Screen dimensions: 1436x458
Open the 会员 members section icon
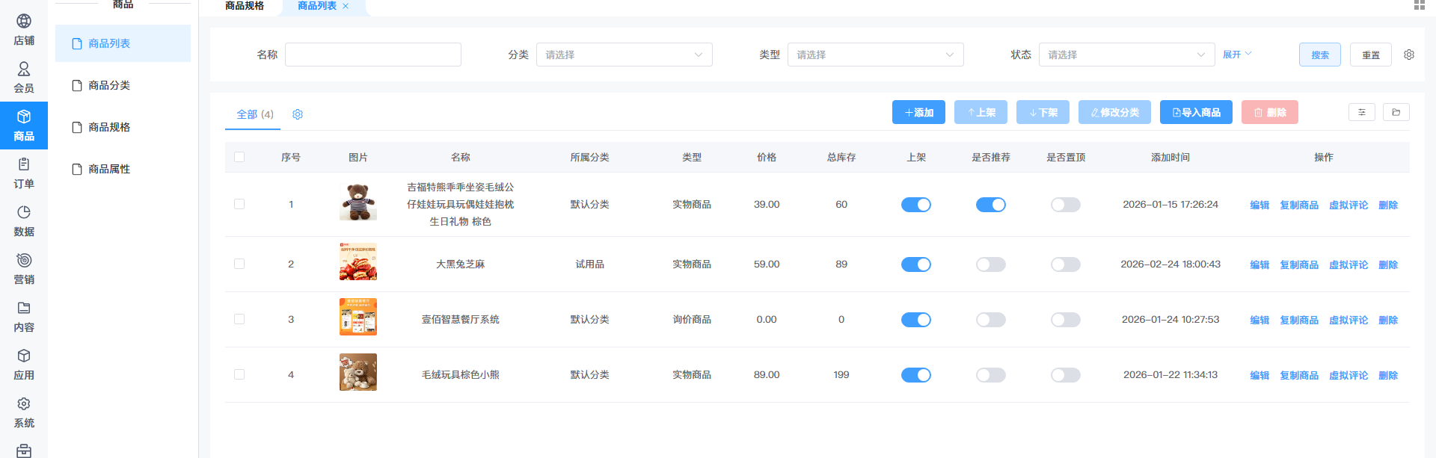coord(24,69)
